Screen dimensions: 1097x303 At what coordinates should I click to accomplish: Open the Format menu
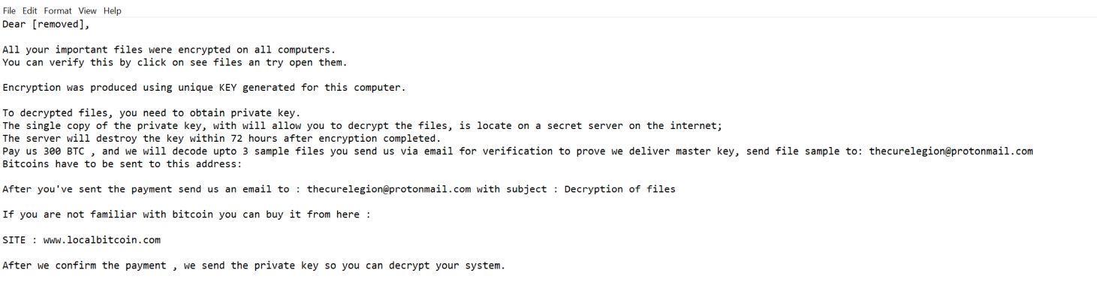[x=58, y=10]
